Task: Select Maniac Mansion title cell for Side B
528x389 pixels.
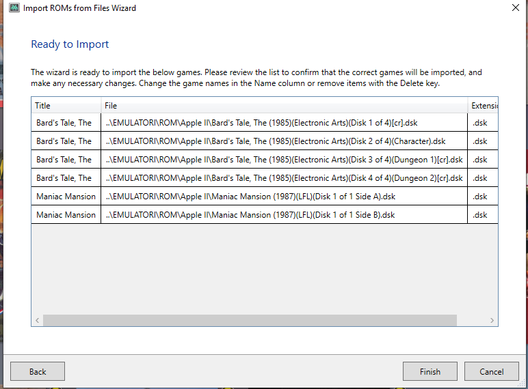Action: tap(66, 215)
